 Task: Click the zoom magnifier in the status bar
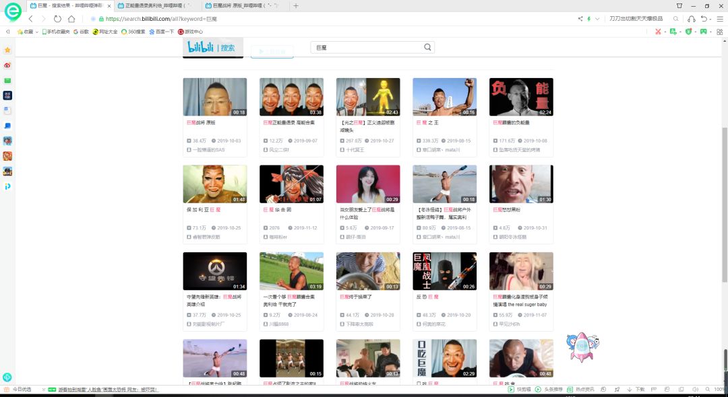[708, 390]
